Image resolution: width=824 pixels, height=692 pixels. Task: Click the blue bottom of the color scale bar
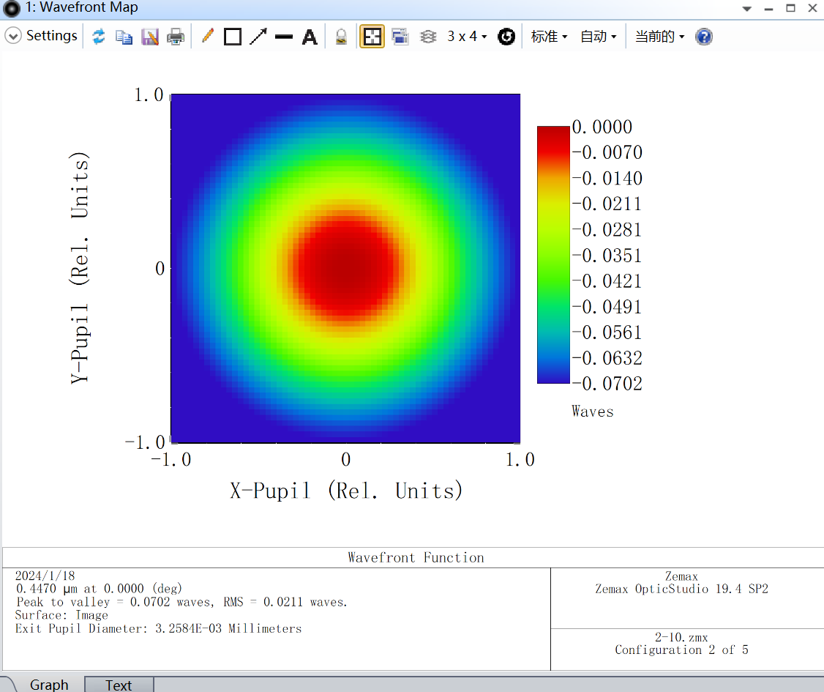[x=553, y=374]
